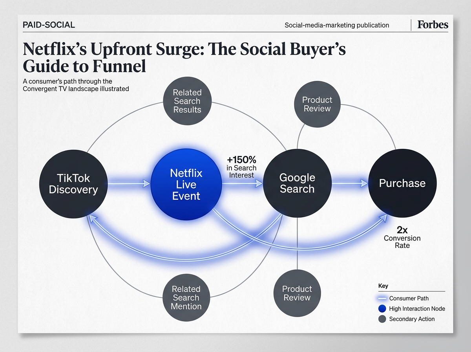Viewport: 471px width, 352px height.
Task: Click the consumer's path subtitle text
Action: 76,85
